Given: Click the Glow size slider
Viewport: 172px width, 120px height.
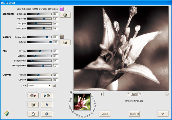Looking at the screenshot, I should pos(39,19).
